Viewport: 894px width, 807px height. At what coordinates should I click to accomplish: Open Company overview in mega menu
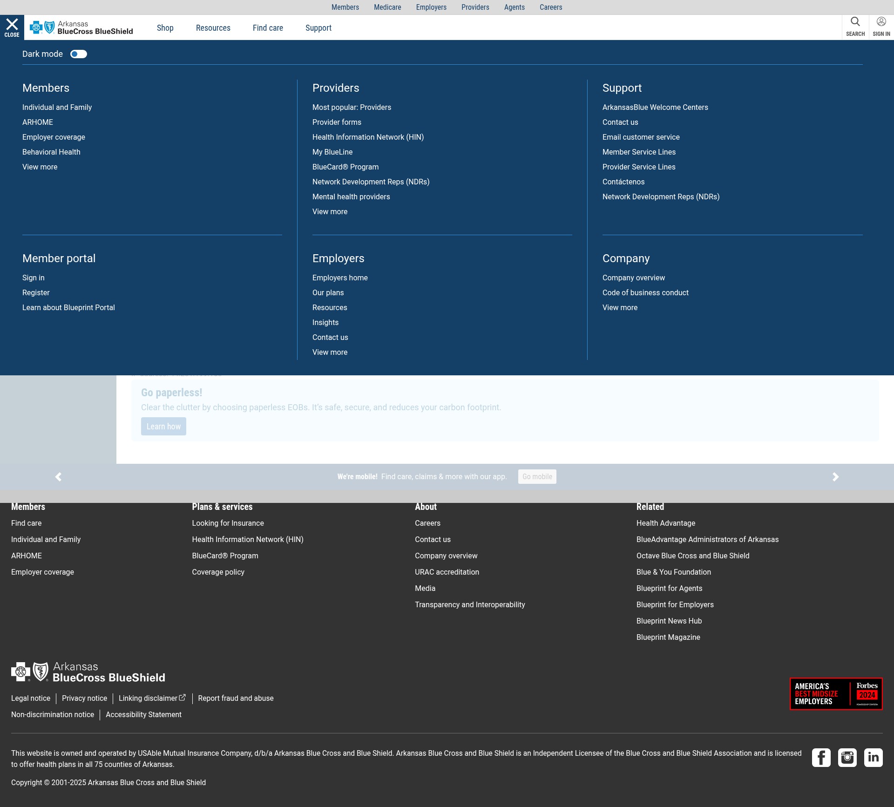coord(634,278)
